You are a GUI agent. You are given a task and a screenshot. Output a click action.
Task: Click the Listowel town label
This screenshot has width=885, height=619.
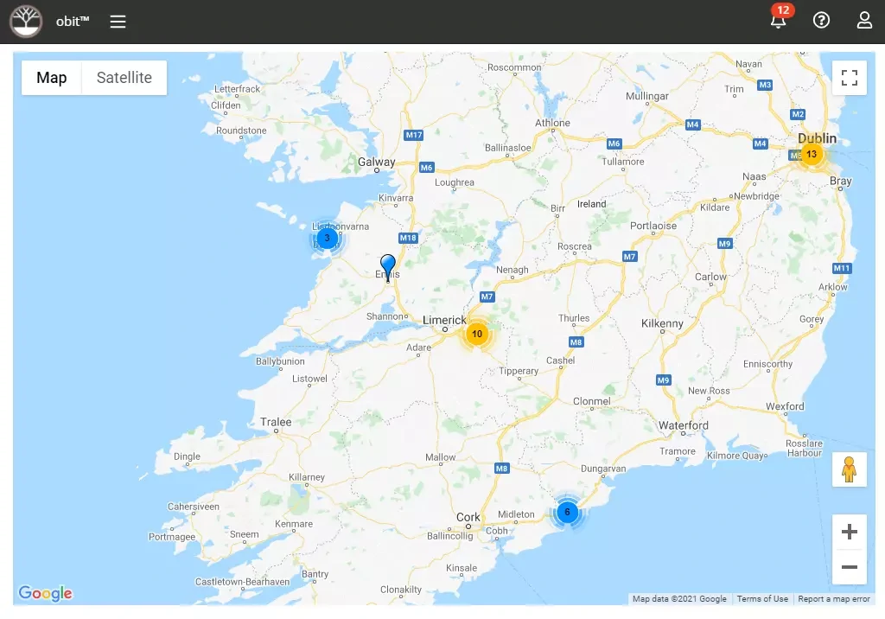click(309, 379)
